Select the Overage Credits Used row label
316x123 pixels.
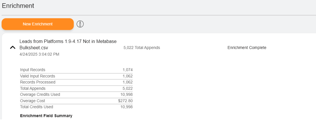pos(40,95)
